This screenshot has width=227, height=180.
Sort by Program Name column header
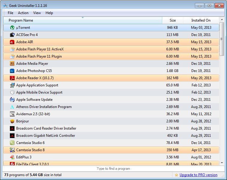(x=83, y=20)
